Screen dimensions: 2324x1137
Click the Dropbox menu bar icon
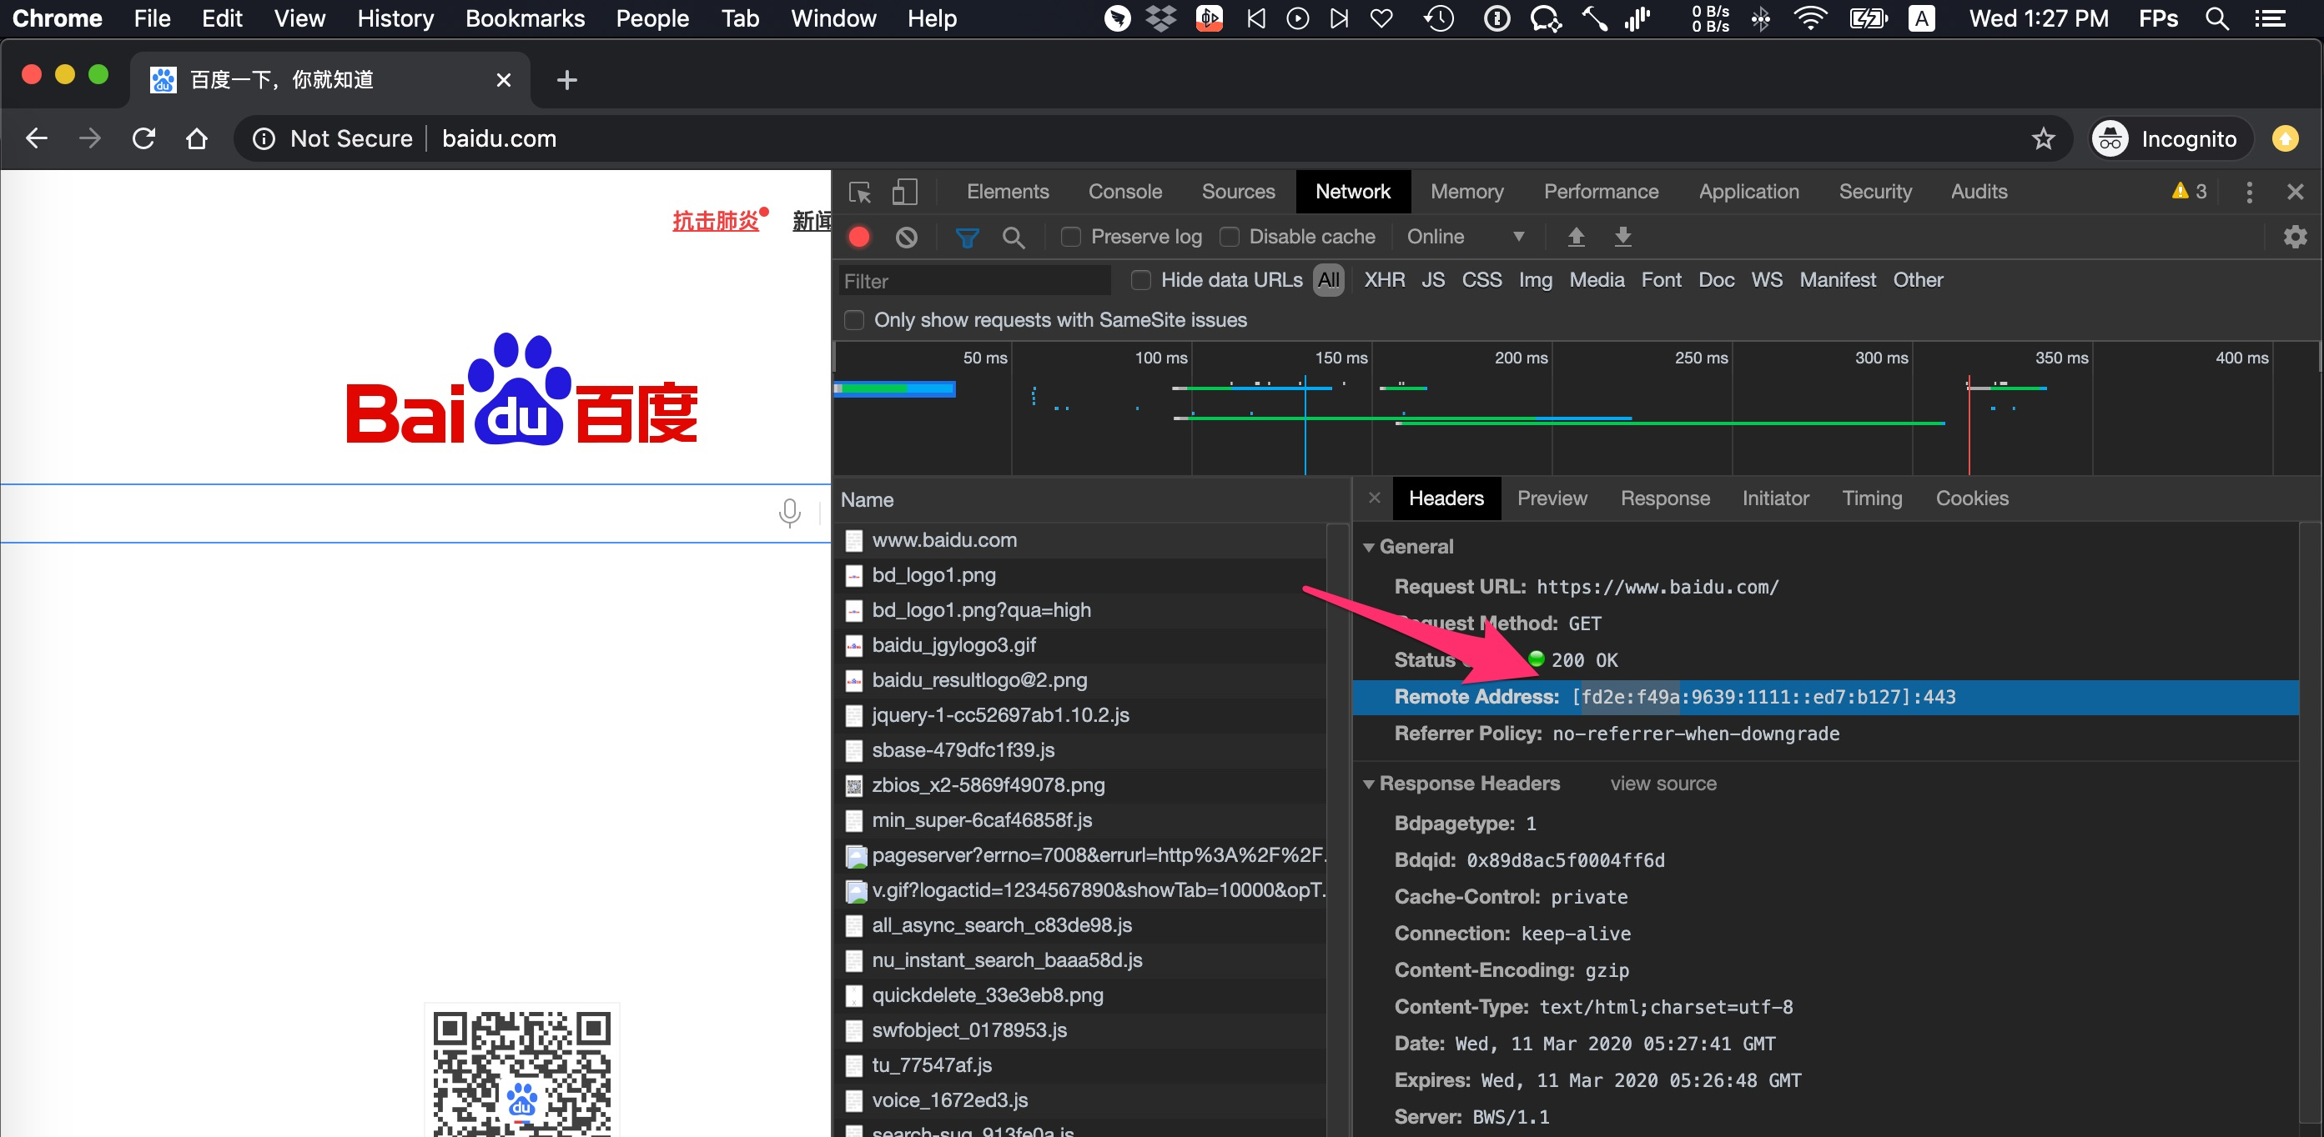click(1162, 18)
